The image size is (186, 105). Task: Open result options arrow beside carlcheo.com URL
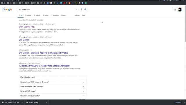tap(41, 63)
